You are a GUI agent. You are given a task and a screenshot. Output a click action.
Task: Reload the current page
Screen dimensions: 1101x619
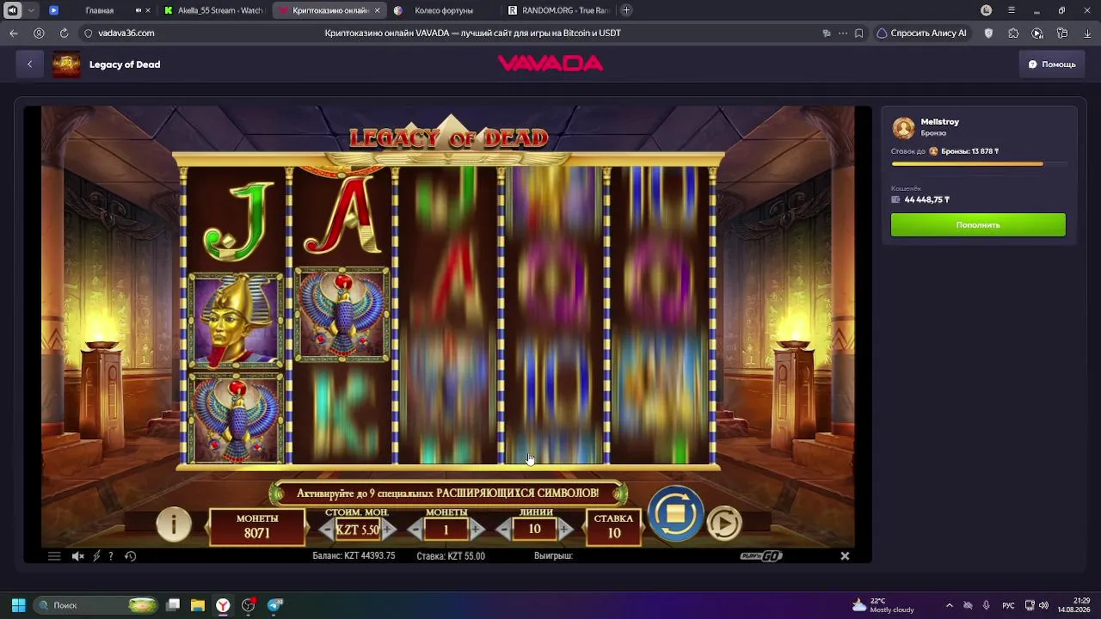(64, 33)
